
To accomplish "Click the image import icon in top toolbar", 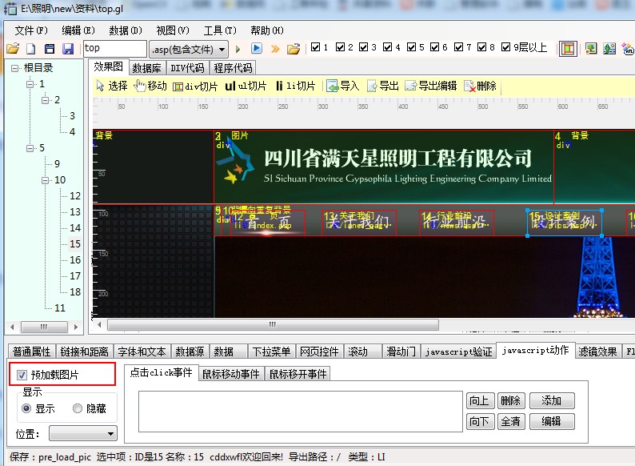I will (x=591, y=49).
